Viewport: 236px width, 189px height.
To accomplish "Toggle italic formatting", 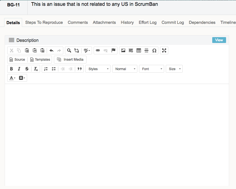I will 19,69.
